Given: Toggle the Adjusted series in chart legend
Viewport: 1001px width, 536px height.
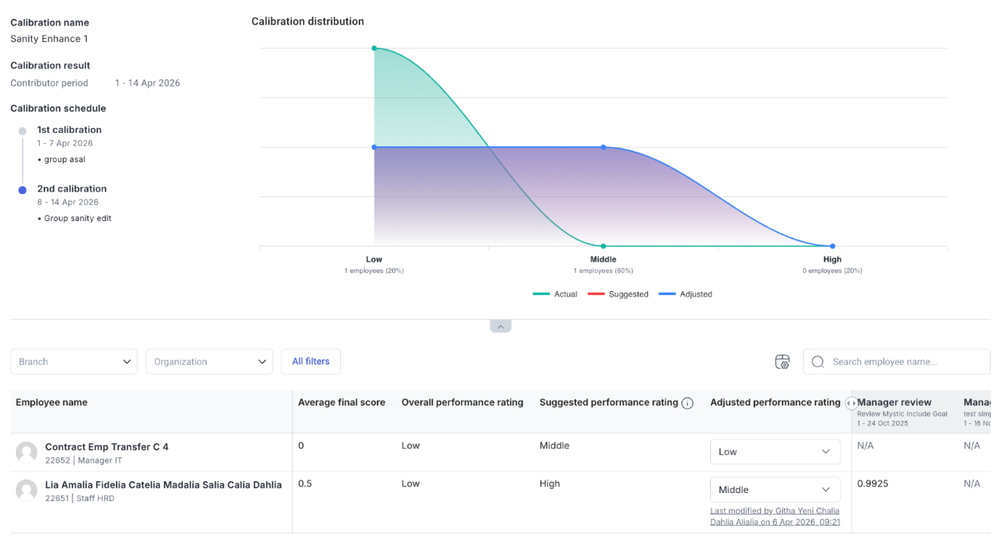Looking at the screenshot, I should [685, 294].
